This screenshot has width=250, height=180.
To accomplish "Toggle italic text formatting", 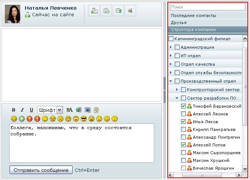I will click(x=22, y=110).
